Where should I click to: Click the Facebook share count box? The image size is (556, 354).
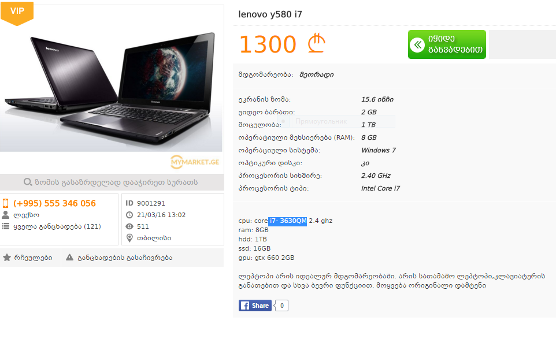[x=281, y=305]
